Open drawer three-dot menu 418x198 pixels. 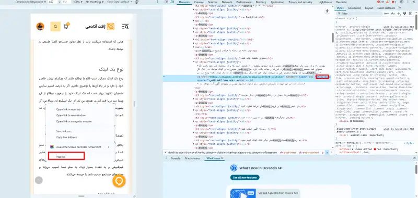point(166,158)
